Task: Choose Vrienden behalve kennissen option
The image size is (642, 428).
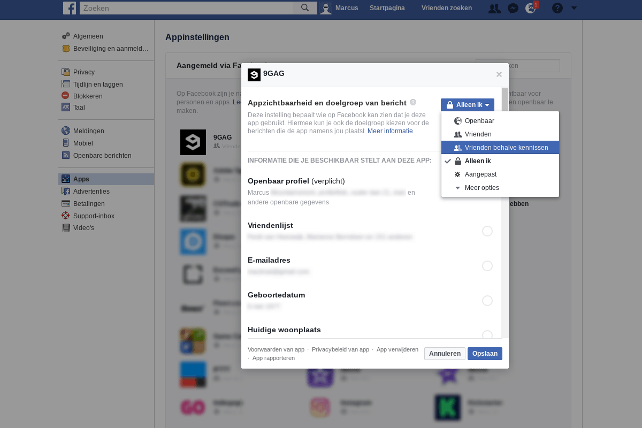Action: 500,148
